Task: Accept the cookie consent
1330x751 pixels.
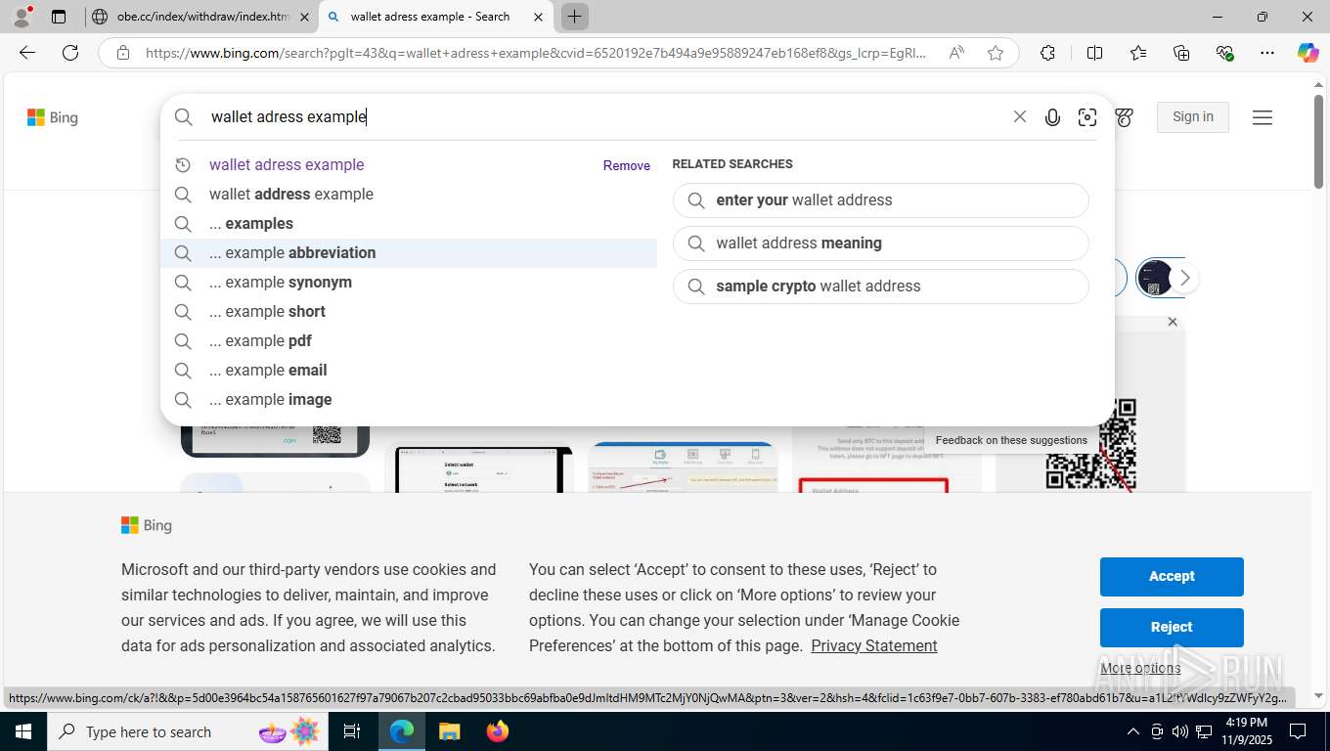Action: coord(1172,577)
